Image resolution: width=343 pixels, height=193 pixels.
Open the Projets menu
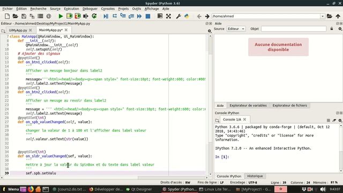point(123,9)
